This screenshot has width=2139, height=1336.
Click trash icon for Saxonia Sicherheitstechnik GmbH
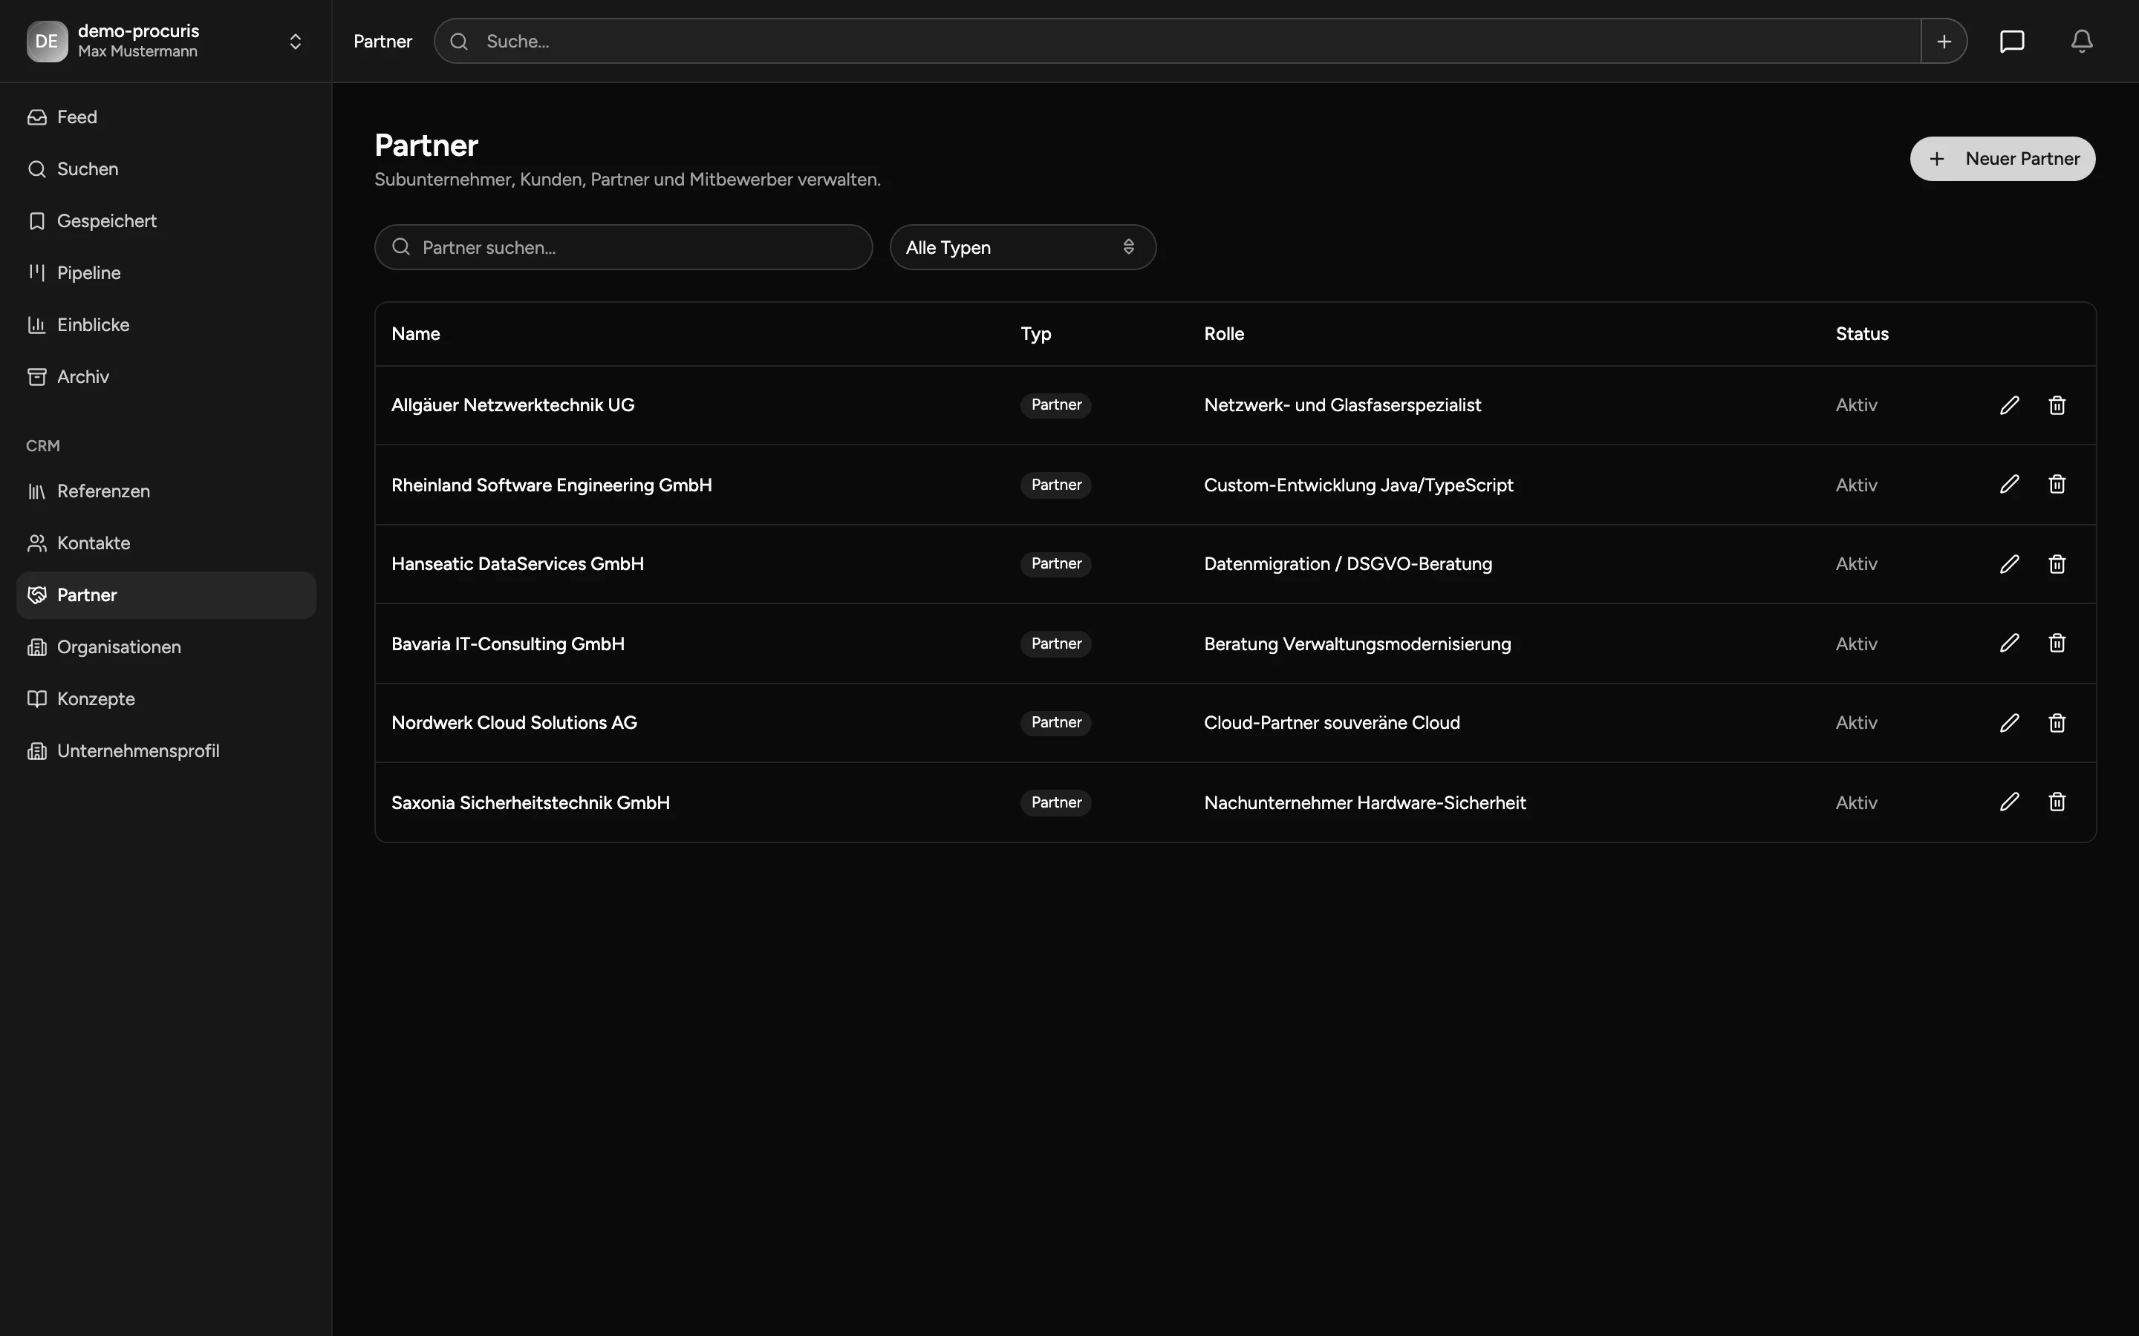pos(2057,802)
